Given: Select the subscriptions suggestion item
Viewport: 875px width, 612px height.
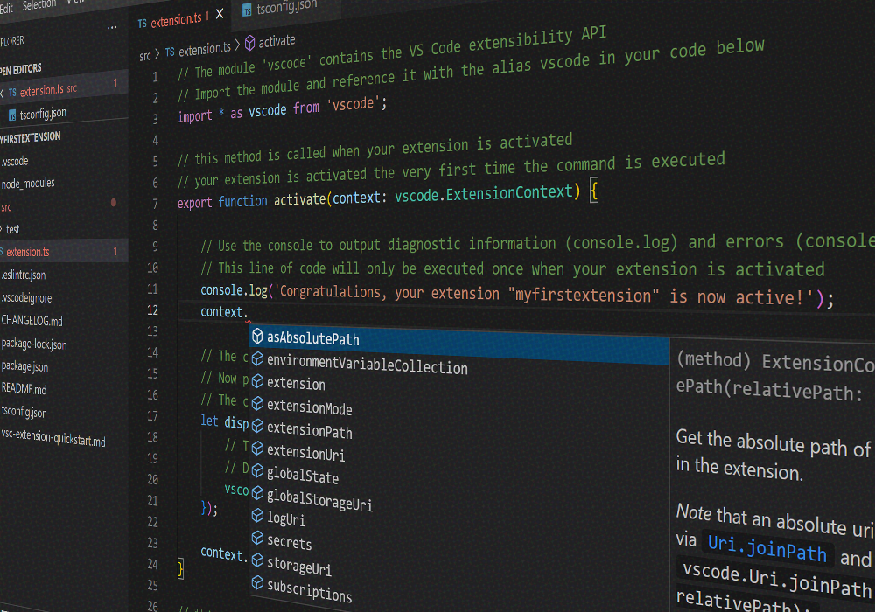Looking at the screenshot, I should 309,589.
